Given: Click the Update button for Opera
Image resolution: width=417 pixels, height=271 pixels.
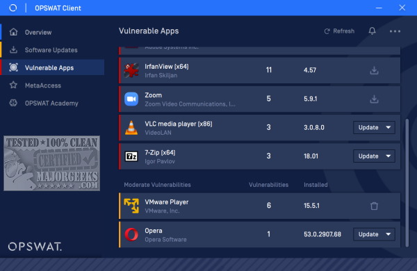Looking at the screenshot, I should click(x=368, y=234).
